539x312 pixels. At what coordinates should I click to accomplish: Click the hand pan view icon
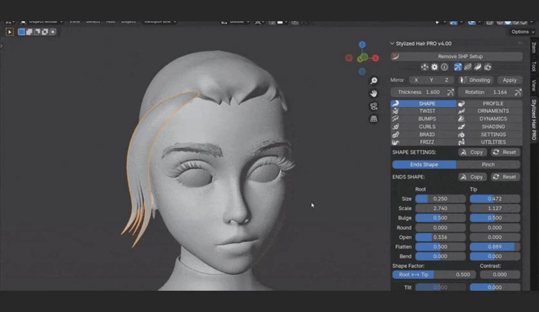coord(374,93)
